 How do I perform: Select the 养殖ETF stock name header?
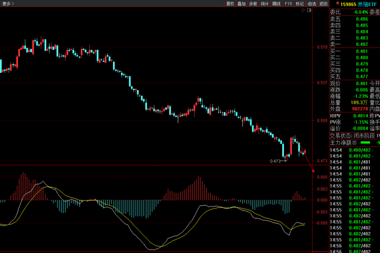click(367, 4)
